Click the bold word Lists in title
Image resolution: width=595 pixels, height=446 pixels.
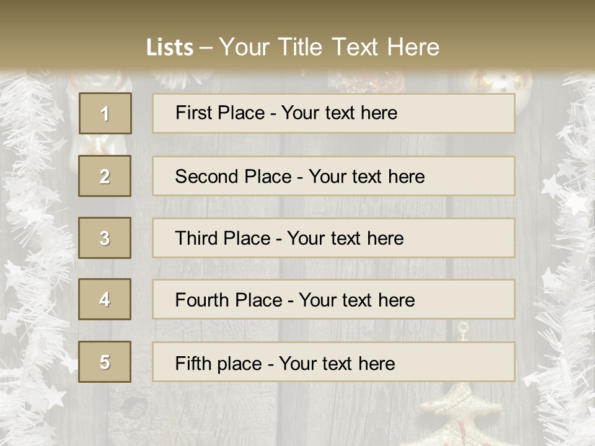(x=170, y=47)
